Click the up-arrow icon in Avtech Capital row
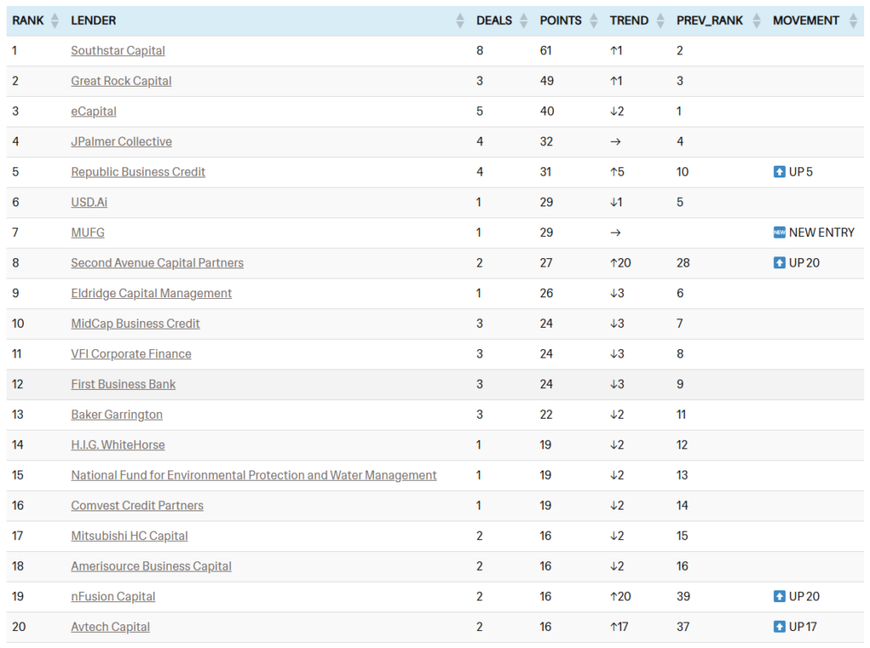Screen dimensions: 870x648 tap(779, 627)
